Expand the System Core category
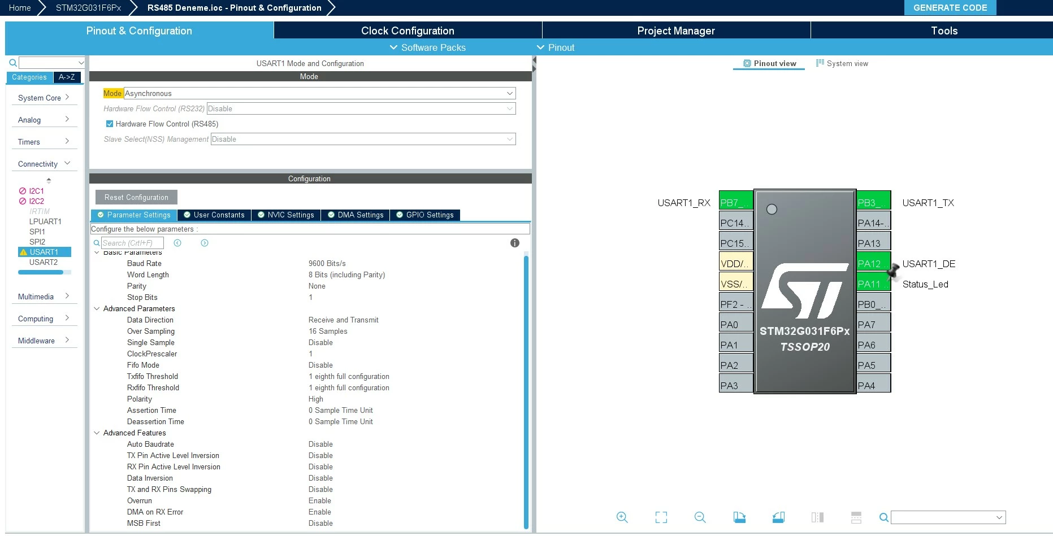Screen dimensions: 1053x536 [44, 98]
